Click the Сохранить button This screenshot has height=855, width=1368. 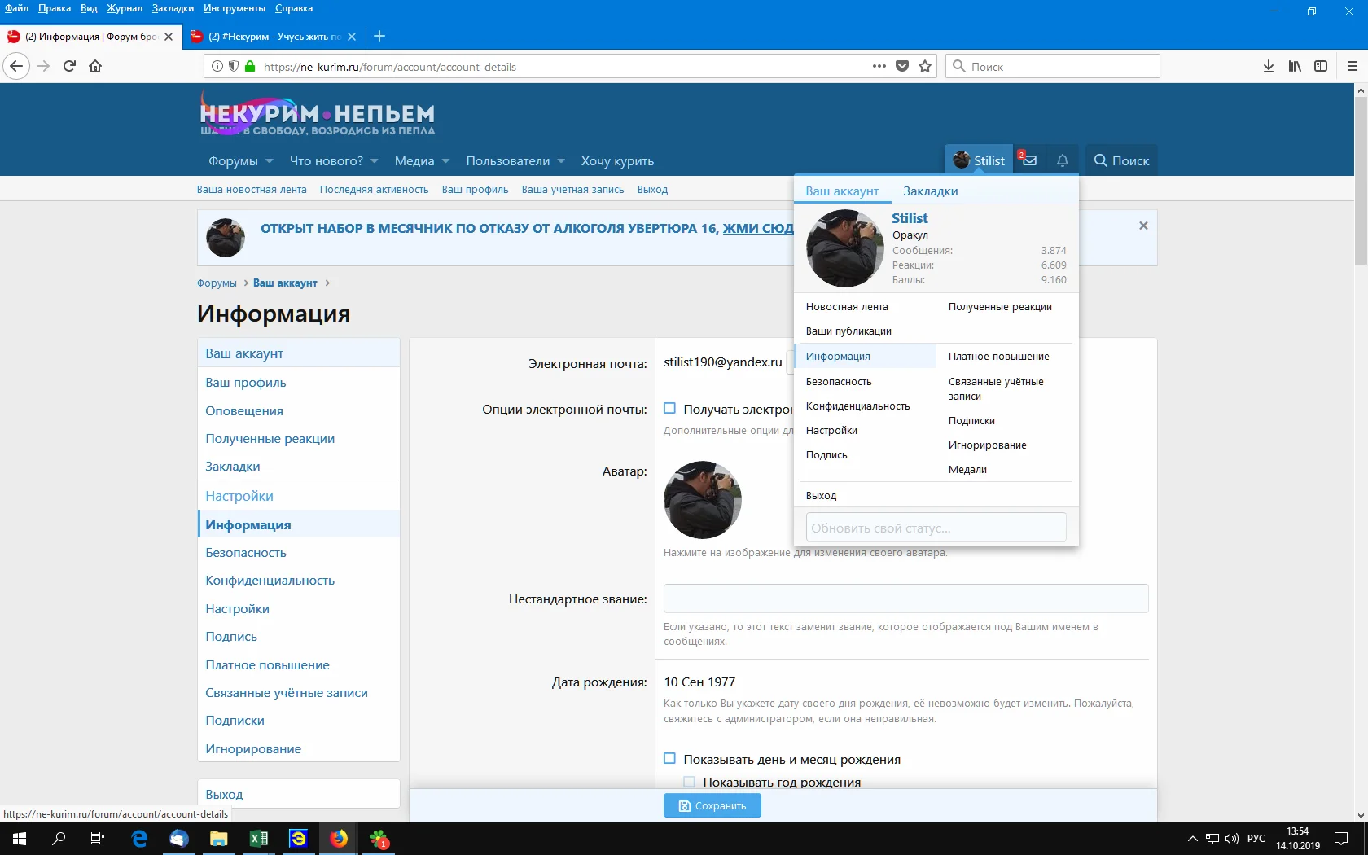click(x=712, y=805)
